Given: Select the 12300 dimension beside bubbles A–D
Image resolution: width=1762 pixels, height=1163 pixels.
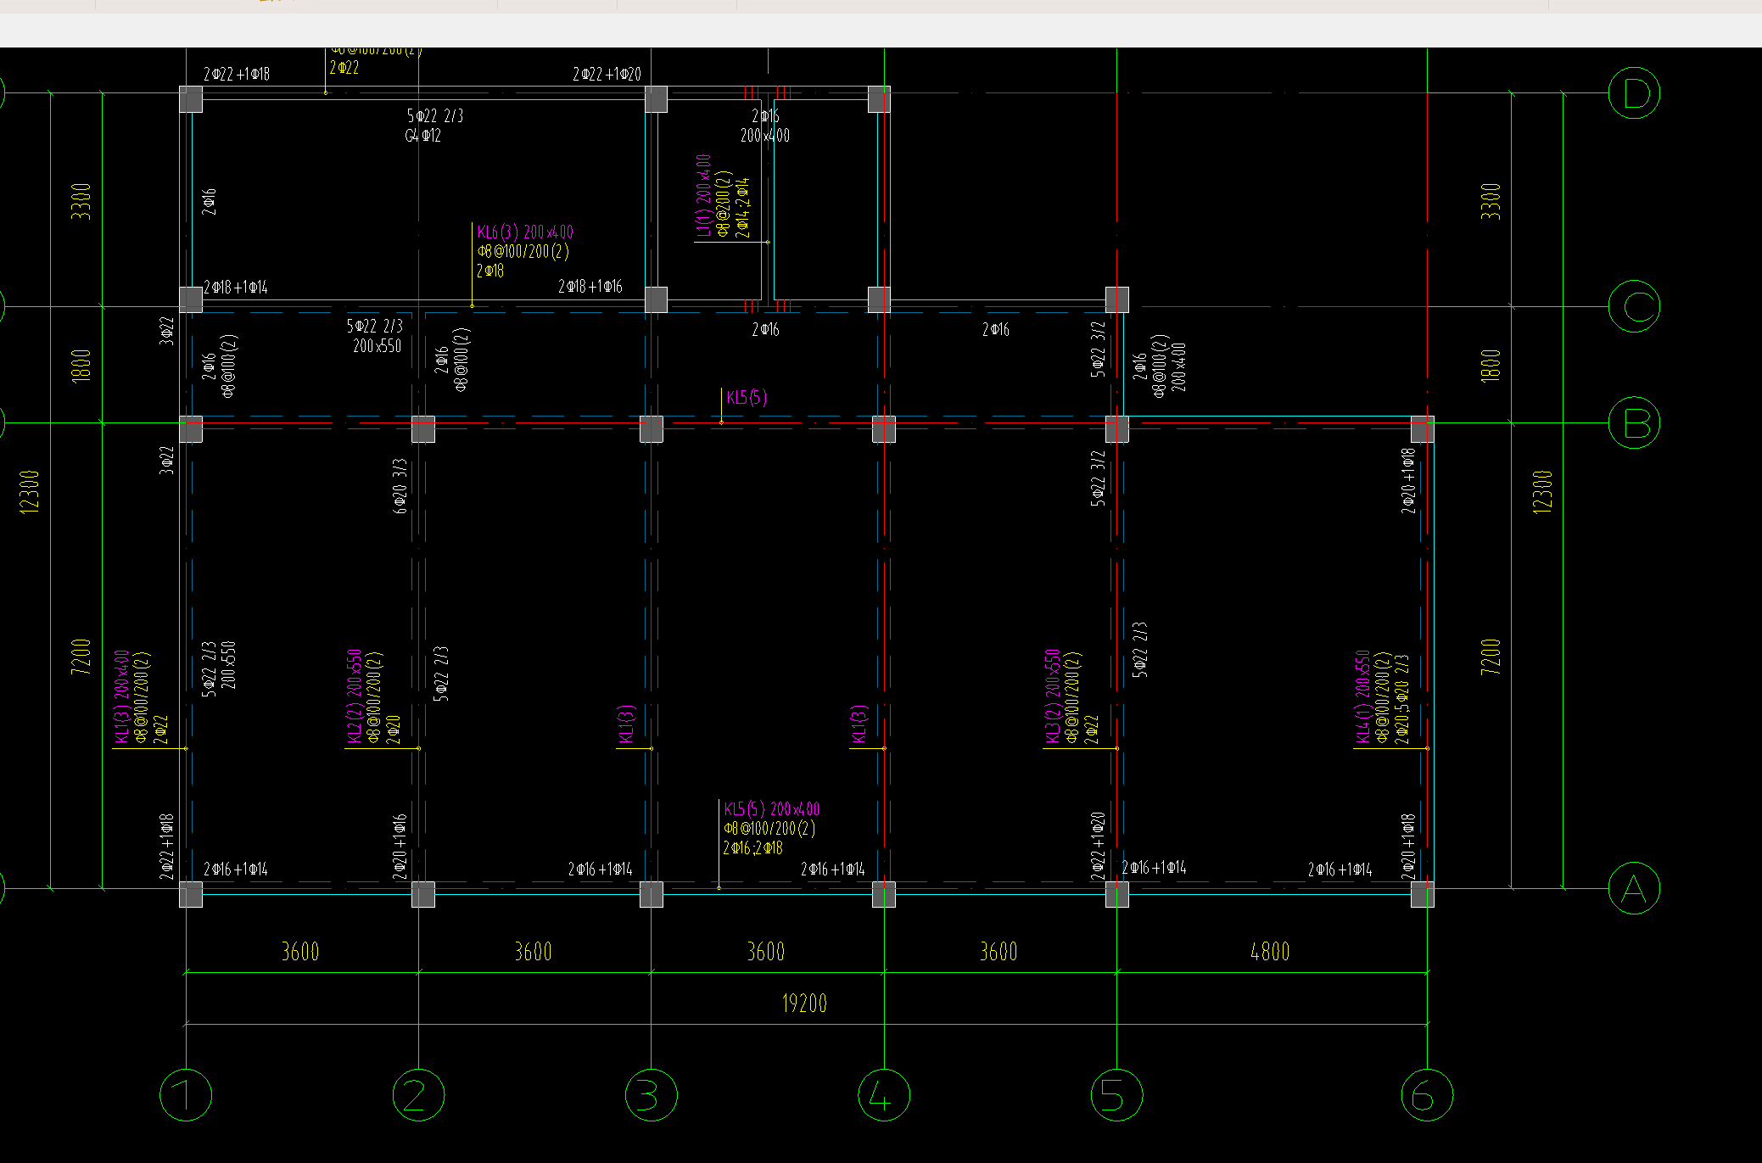Looking at the screenshot, I should [1542, 491].
